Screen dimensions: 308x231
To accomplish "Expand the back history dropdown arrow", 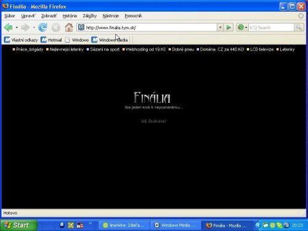I will [x=17, y=27].
